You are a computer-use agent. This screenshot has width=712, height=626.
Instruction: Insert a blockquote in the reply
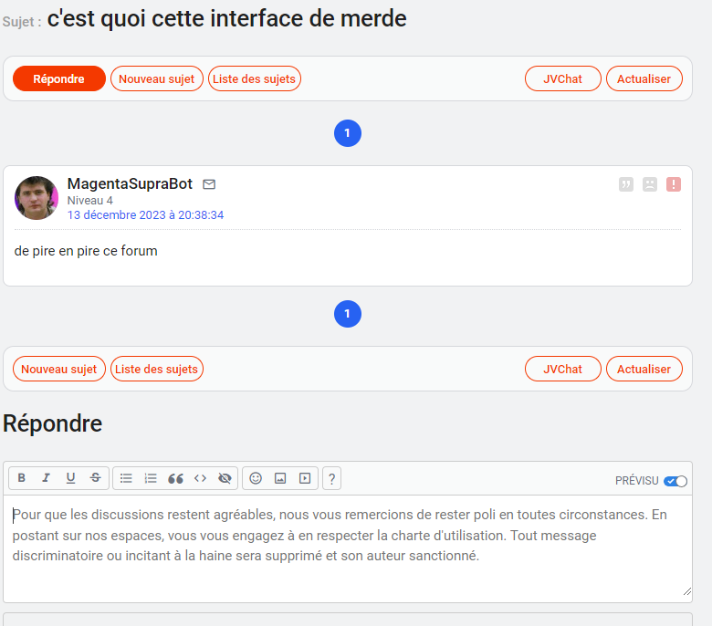[x=176, y=478]
